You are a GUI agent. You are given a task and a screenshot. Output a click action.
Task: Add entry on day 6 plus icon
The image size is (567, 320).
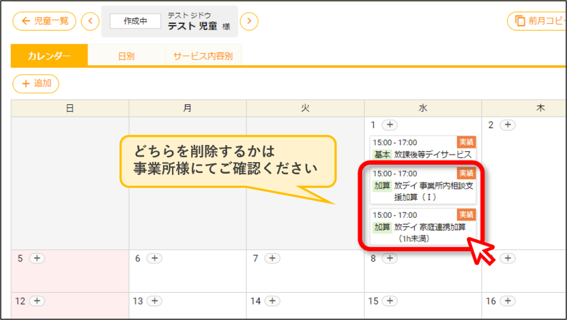click(x=154, y=258)
